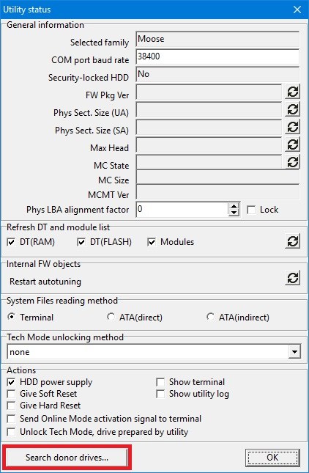Refresh Phys Sect. Size (UA) value
309x473 pixels.
(x=292, y=109)
